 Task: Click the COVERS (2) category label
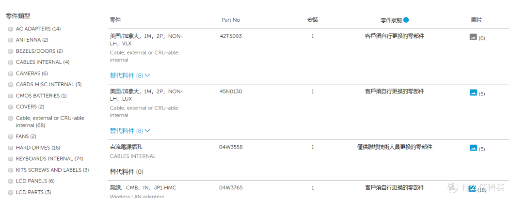tap(30, 107)
